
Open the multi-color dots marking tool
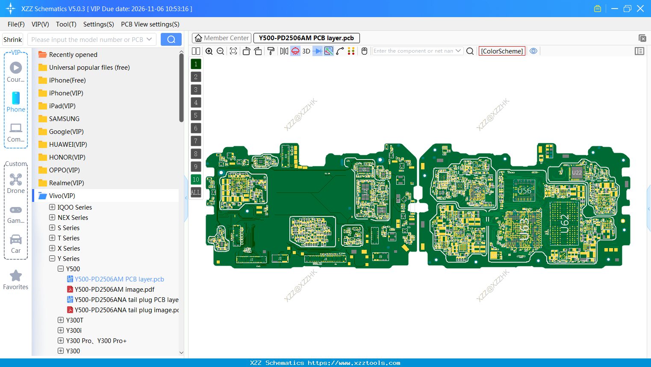click(351, 51)
